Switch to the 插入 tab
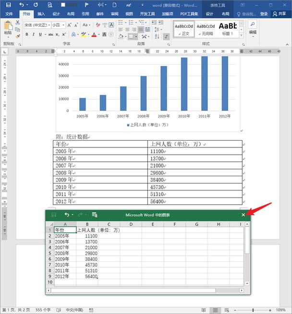 (x=41, y=14)
